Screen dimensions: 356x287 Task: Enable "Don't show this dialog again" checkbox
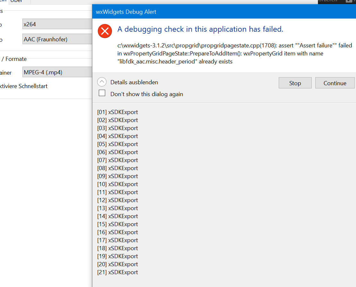click(102, 93)
